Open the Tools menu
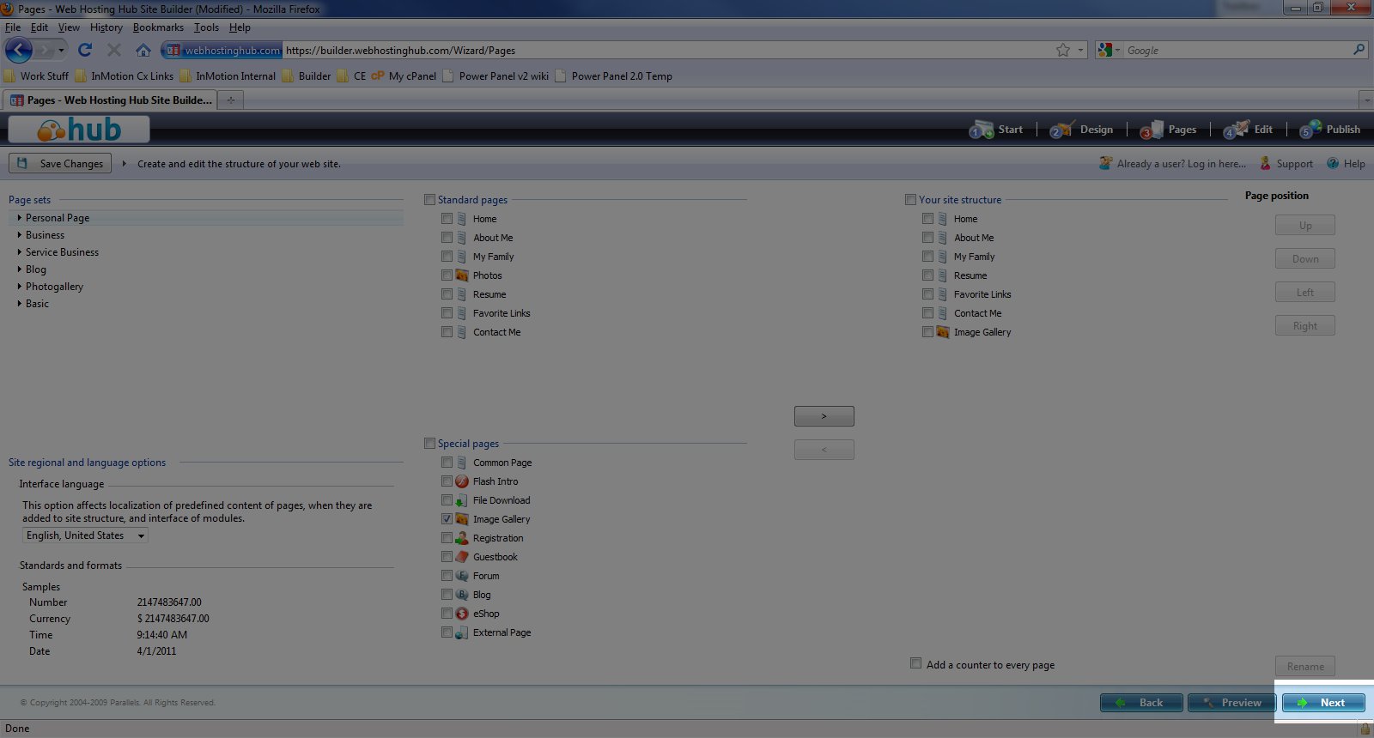 206,27
